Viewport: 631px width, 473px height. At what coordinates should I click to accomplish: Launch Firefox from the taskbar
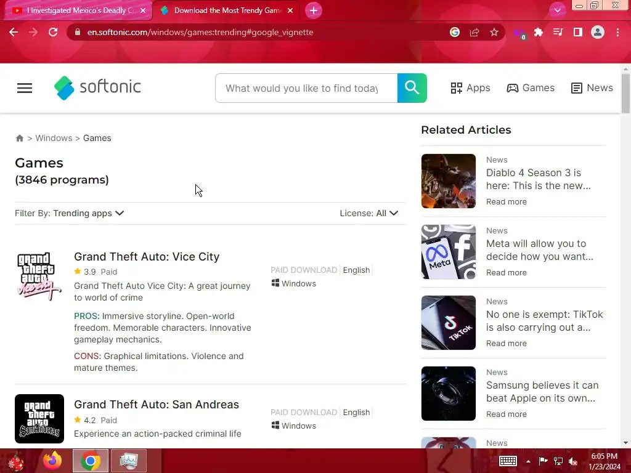(x=52, y=461)
